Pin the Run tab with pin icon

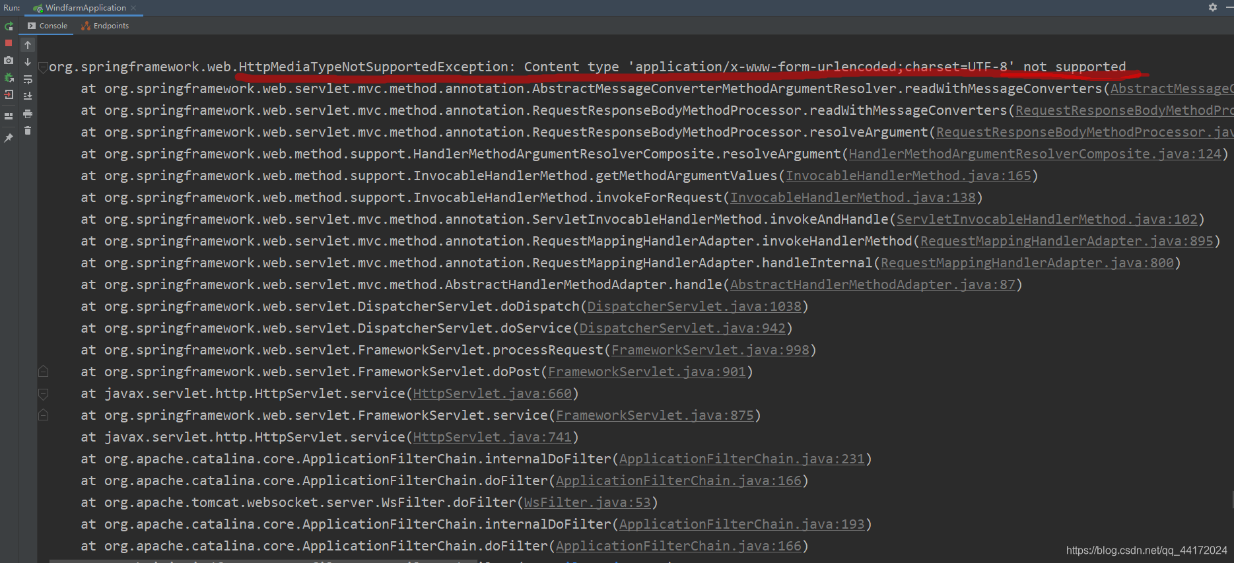tap(9, 138)
